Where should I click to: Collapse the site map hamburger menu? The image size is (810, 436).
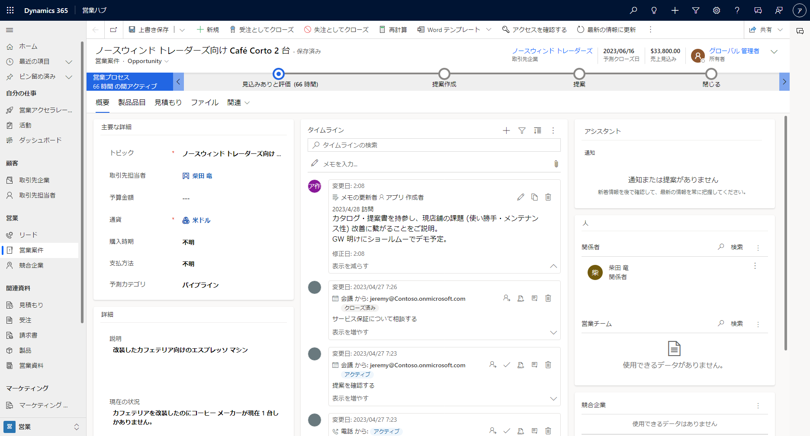click(x=10, y=30)
